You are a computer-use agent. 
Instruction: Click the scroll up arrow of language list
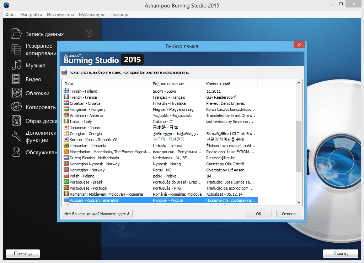click(x=299, y=83)
